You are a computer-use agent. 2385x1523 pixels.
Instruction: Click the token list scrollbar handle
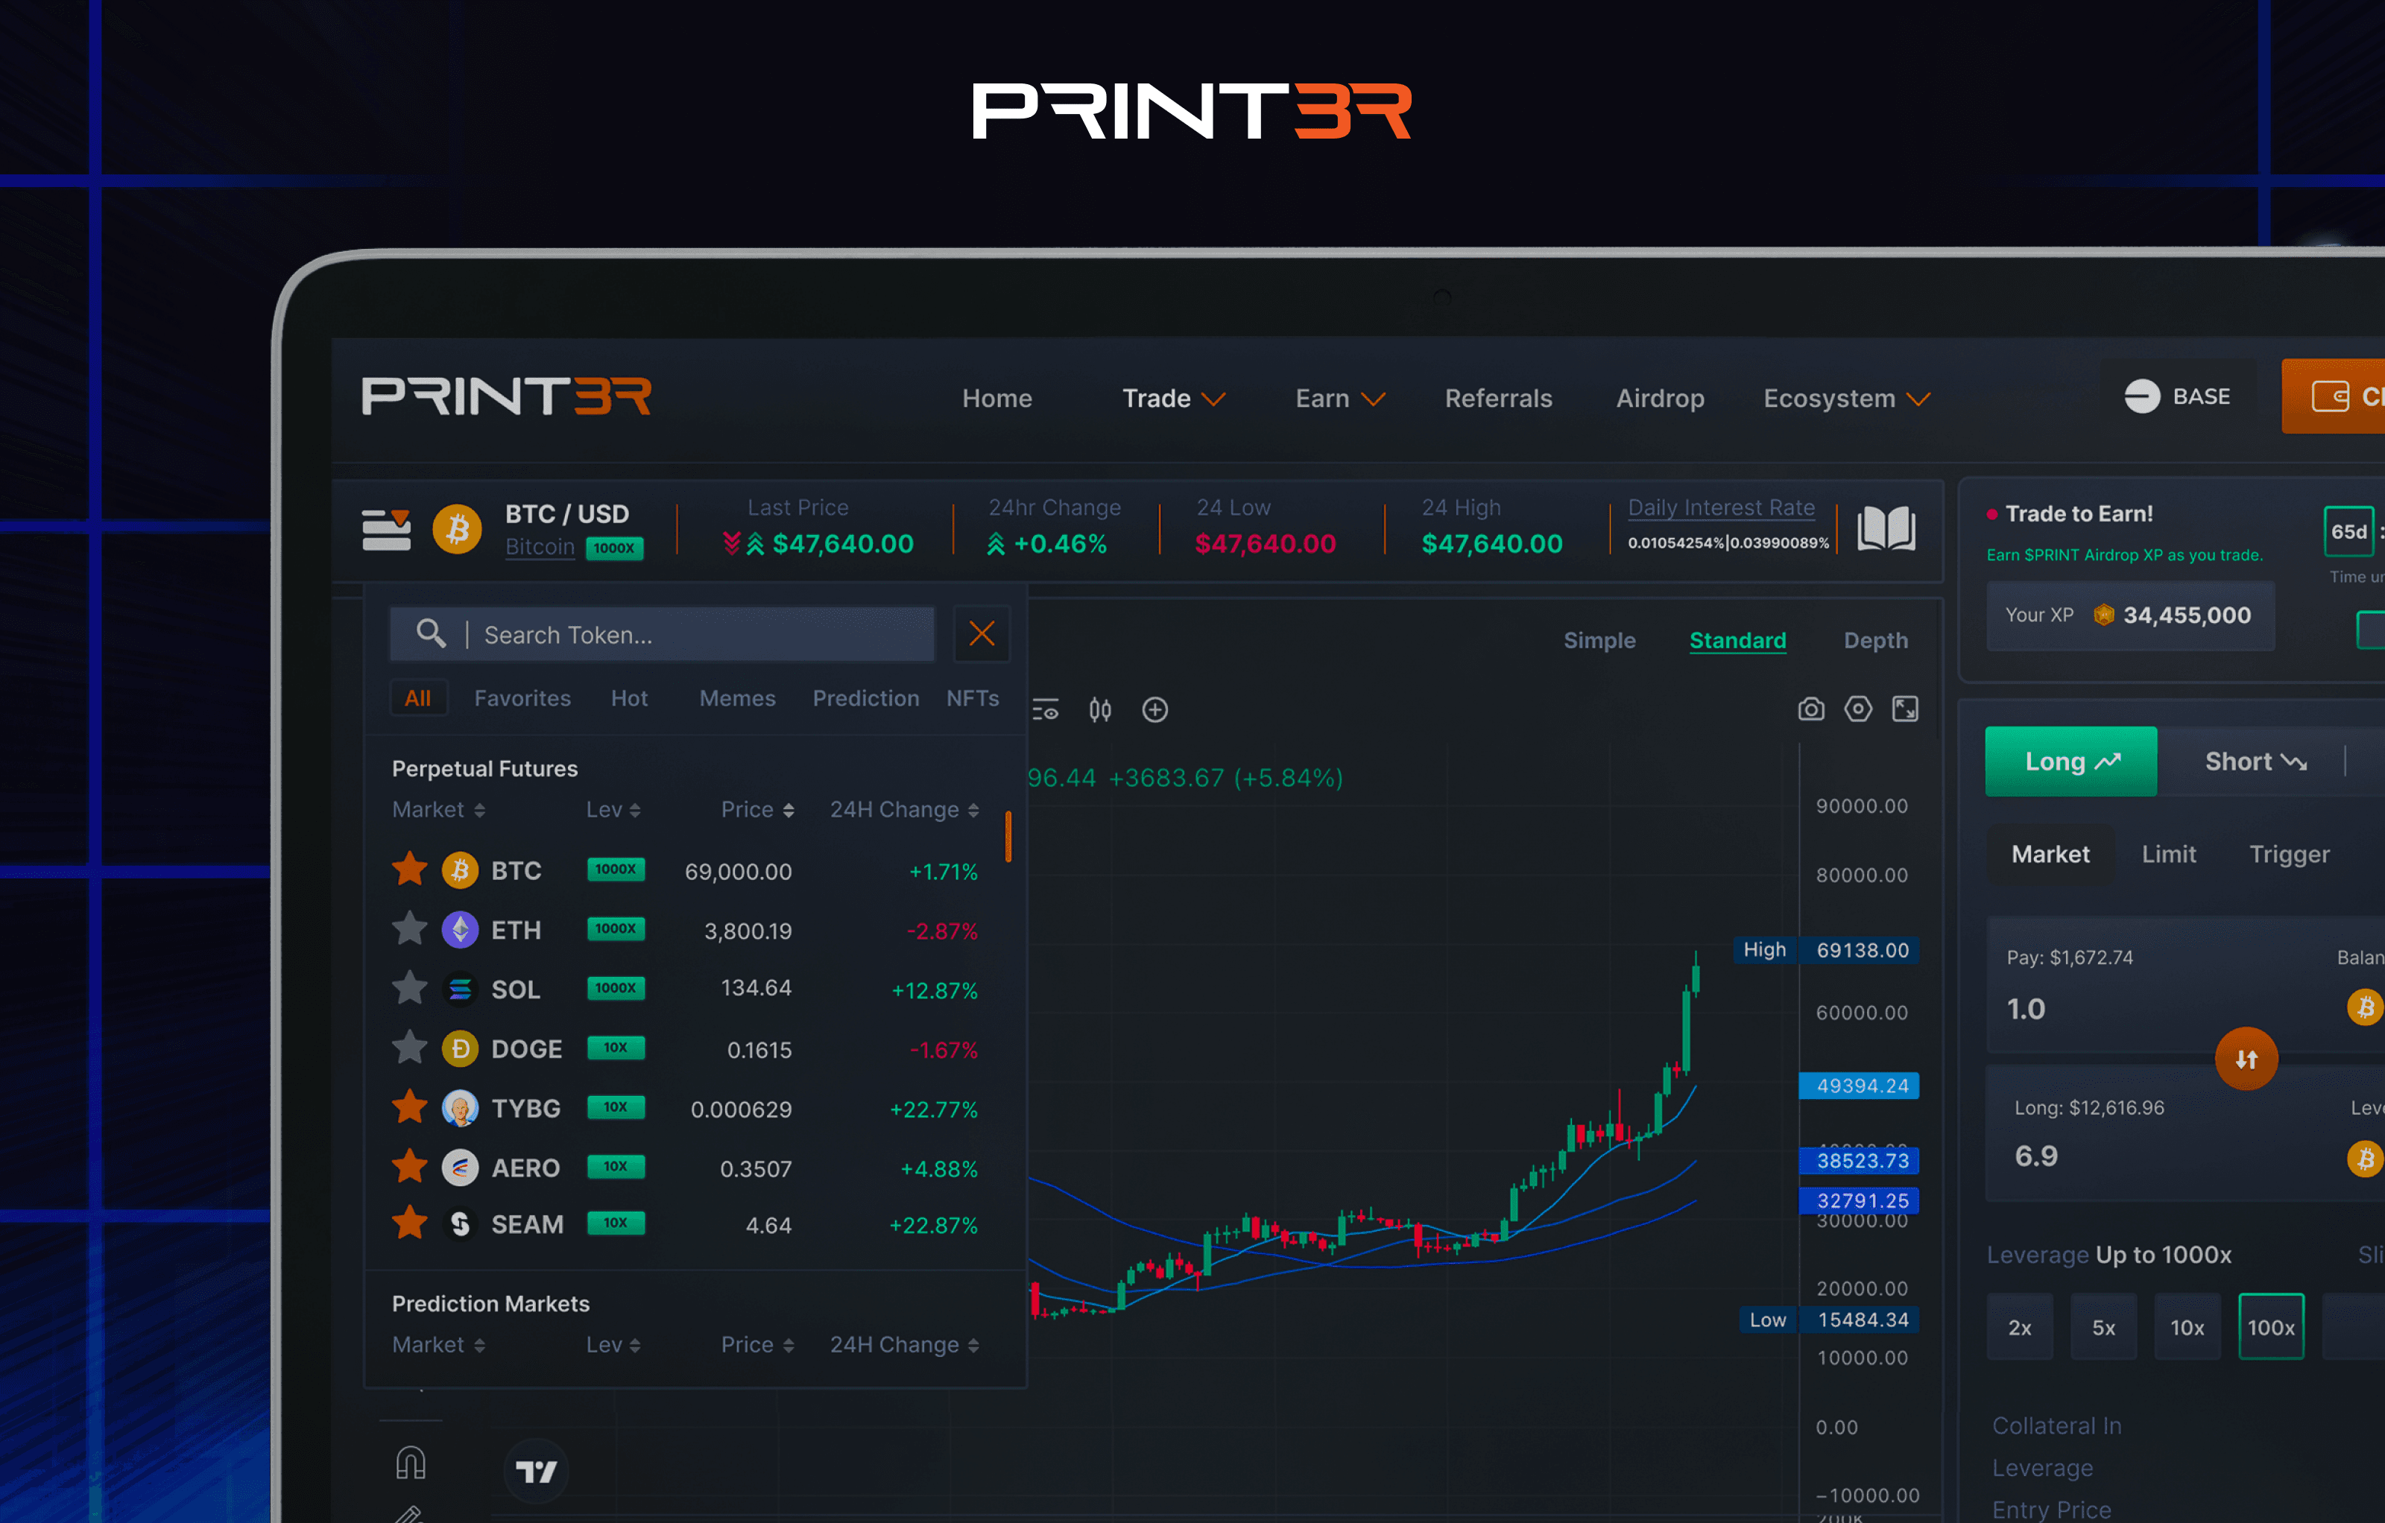1008,837
